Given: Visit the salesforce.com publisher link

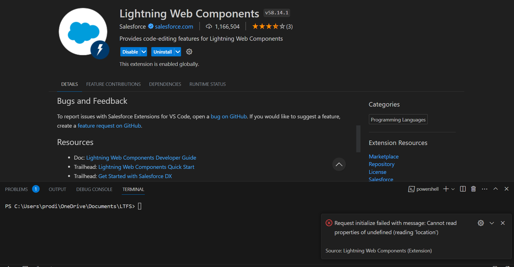Looking at the screenshot, I should 173,26.
